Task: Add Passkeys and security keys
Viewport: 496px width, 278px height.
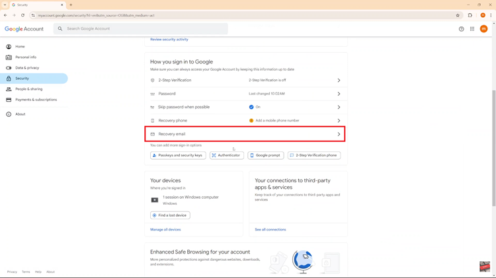Action: (178, 155)
